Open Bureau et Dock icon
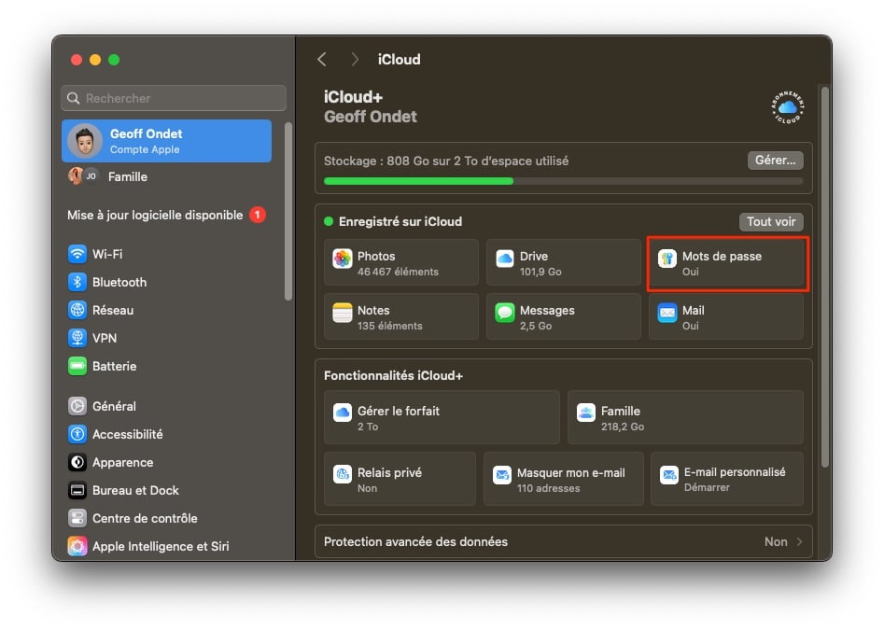The image size is (884, 630). pos(77,490)
